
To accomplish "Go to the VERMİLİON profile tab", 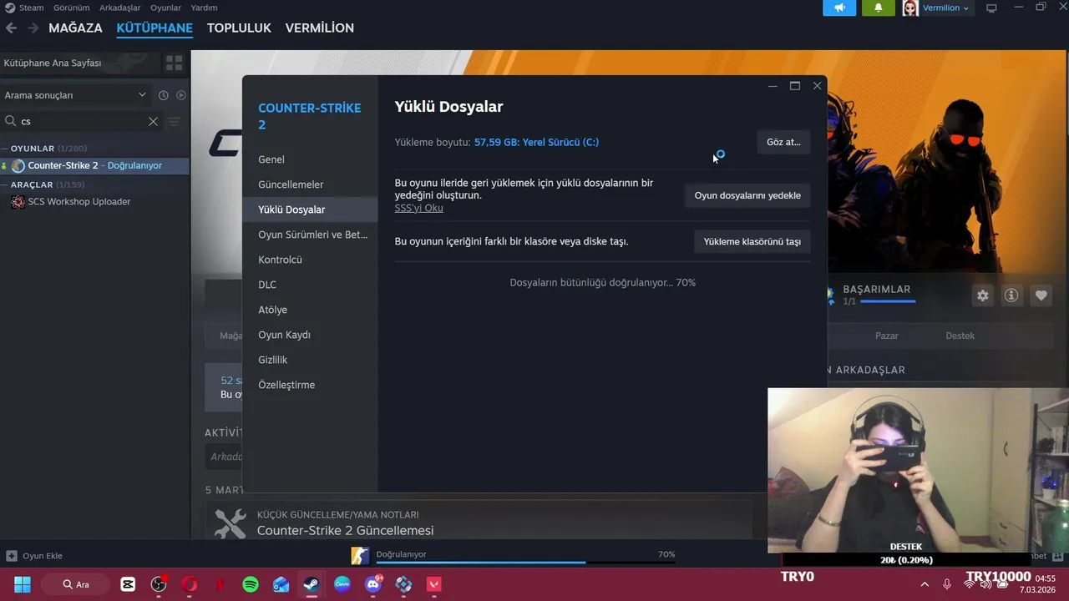I will (x=320, y=28).
